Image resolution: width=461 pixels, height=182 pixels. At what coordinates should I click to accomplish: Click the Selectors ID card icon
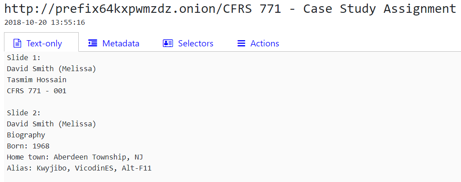point(168,43)
